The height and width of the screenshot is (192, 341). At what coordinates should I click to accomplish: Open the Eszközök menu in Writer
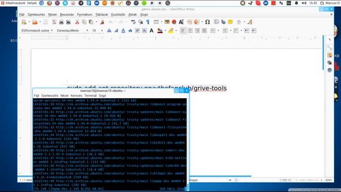(118, 14)
